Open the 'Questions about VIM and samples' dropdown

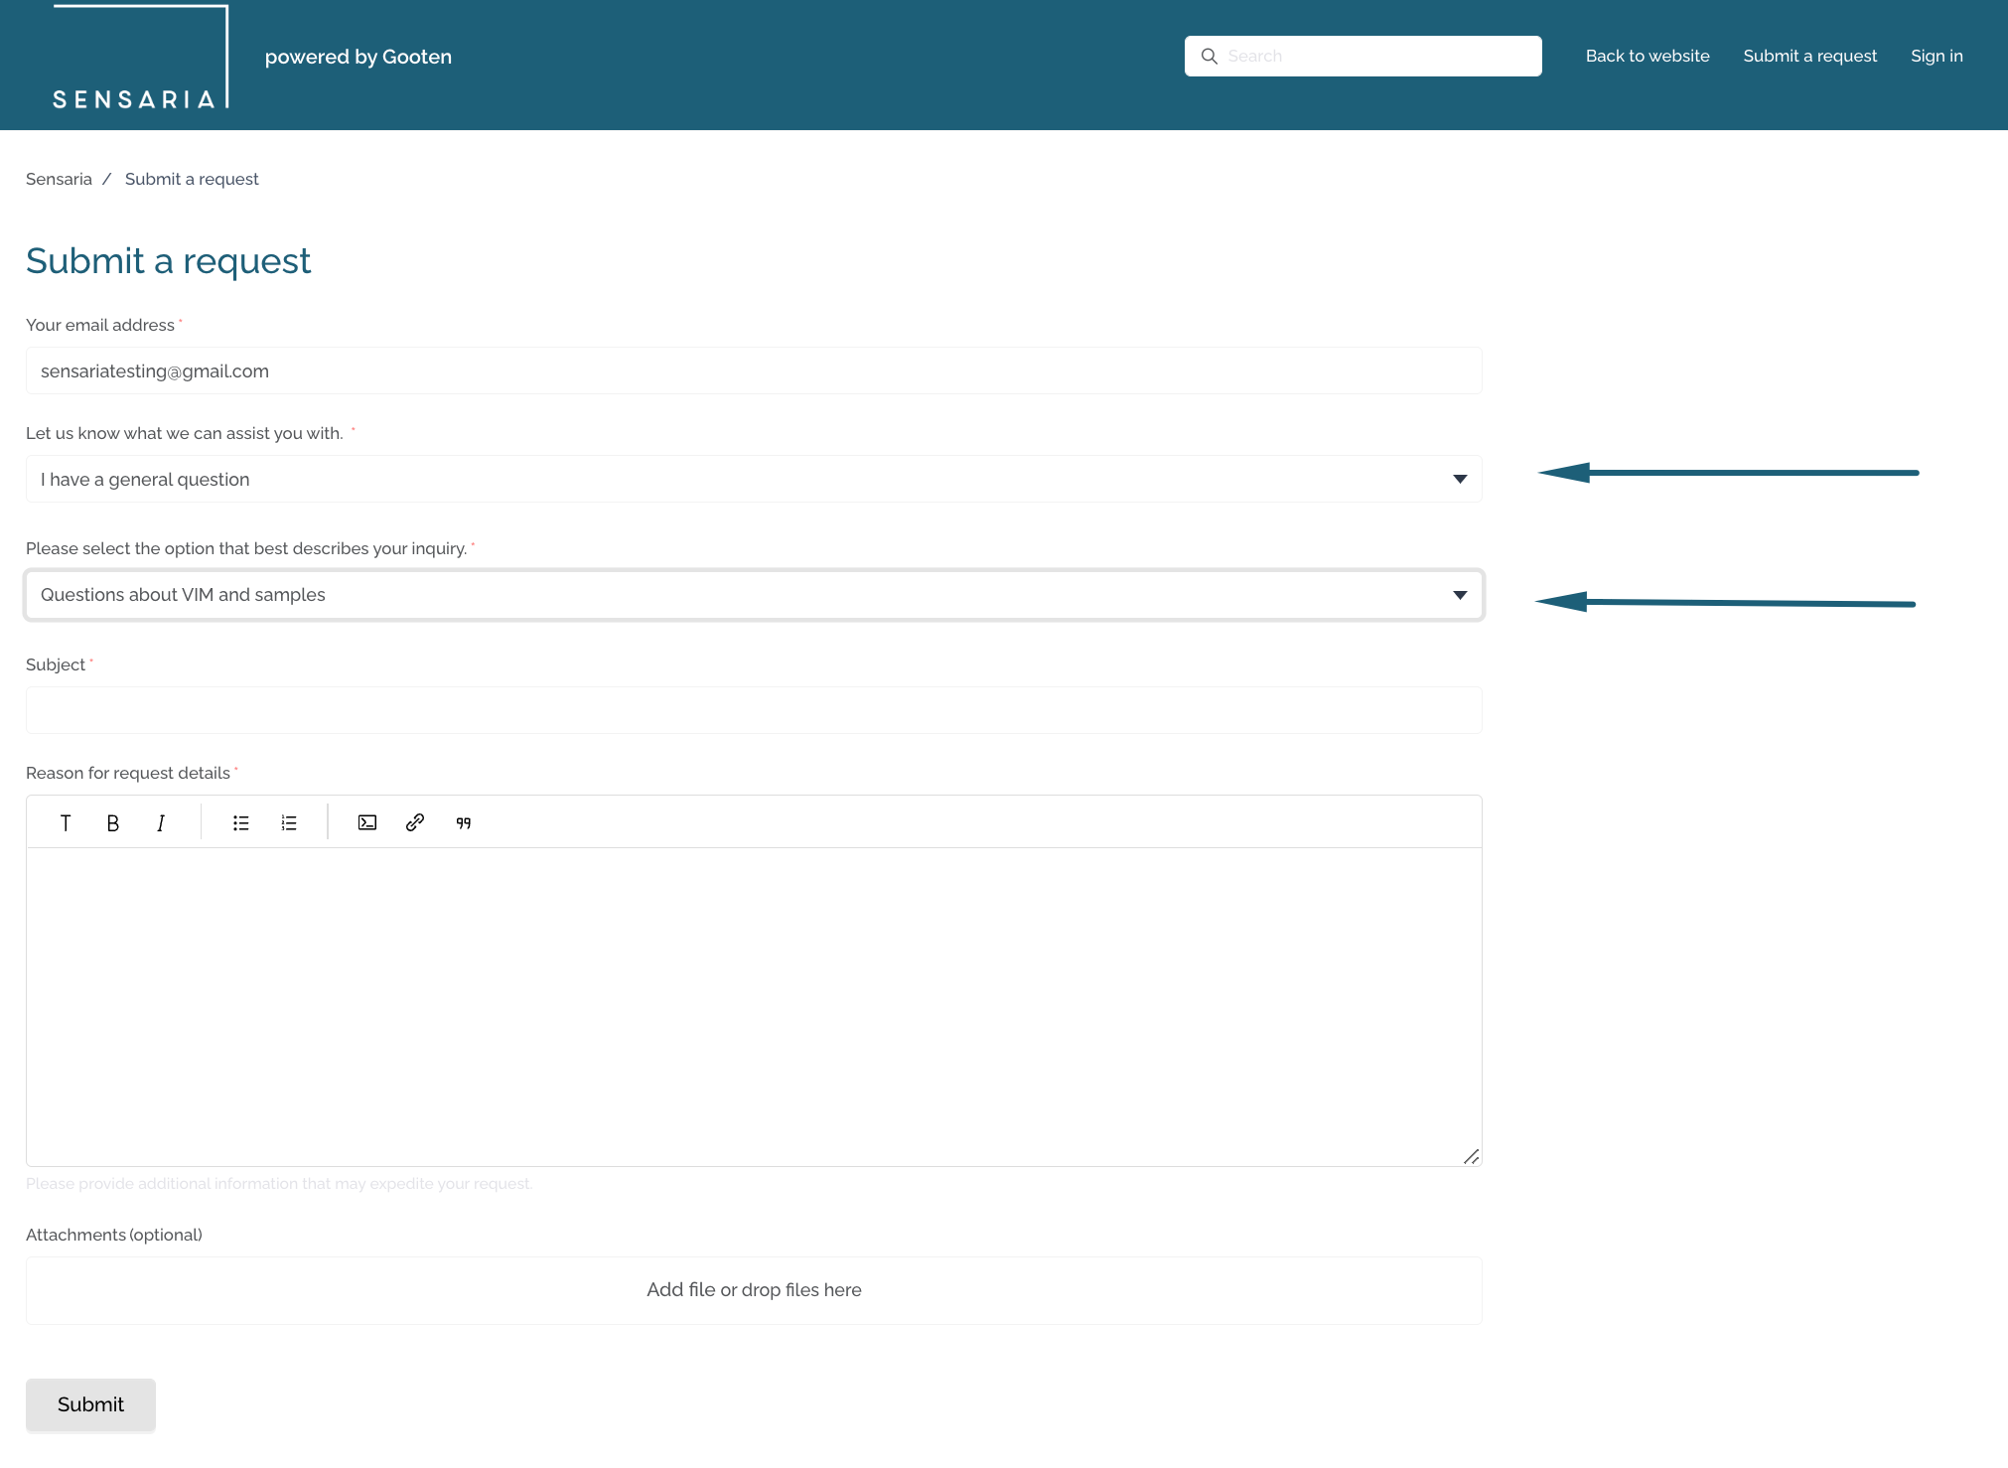click(754, 595)
